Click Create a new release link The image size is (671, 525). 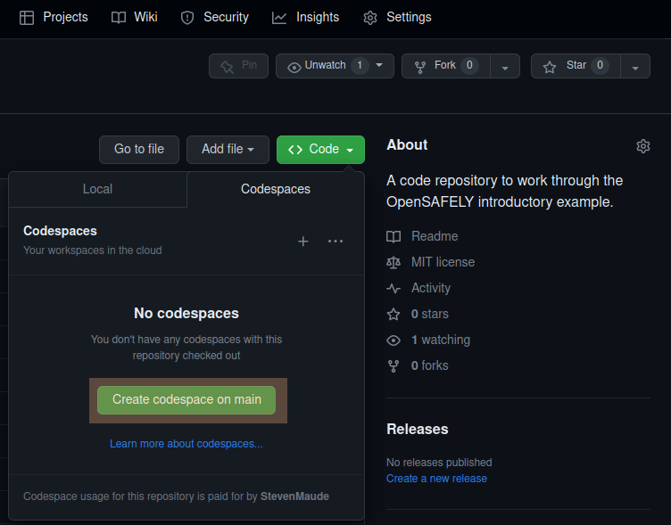point(436,479)
